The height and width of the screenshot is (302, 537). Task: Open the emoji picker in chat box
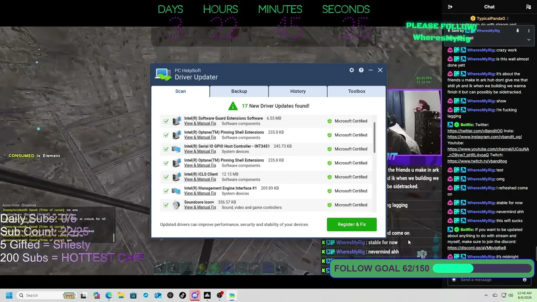(x=524, y=280)
